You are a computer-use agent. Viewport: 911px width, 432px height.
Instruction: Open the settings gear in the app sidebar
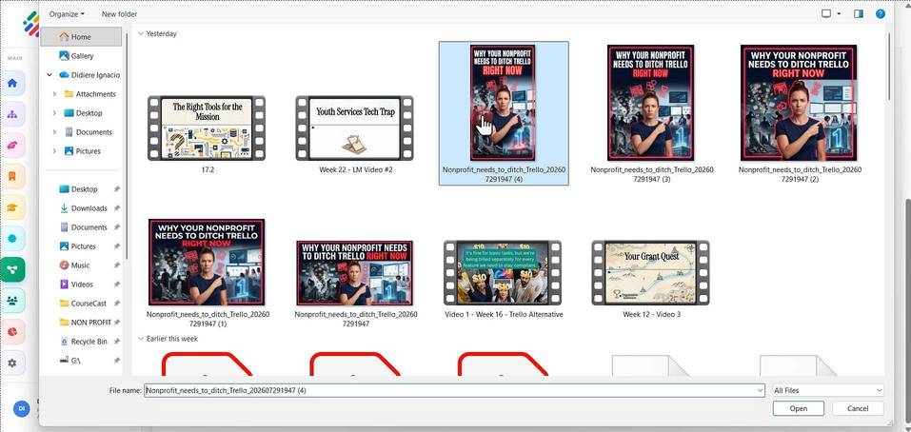[12, 363]
